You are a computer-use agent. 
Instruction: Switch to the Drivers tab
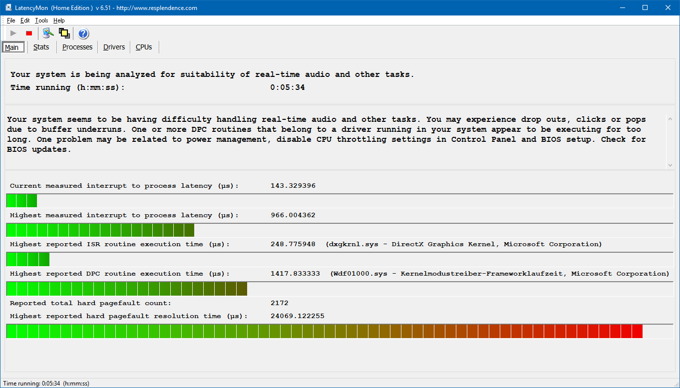pos(114,47)
